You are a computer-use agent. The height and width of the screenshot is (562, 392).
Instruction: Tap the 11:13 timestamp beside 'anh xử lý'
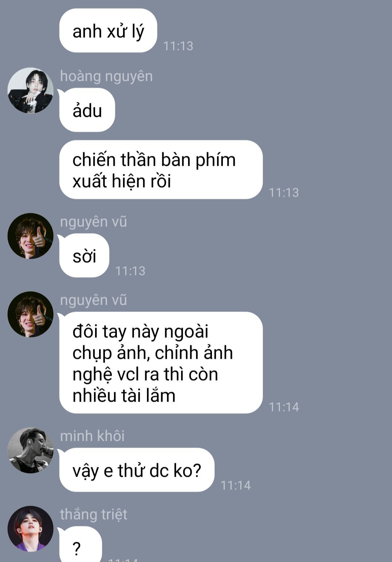178,46
